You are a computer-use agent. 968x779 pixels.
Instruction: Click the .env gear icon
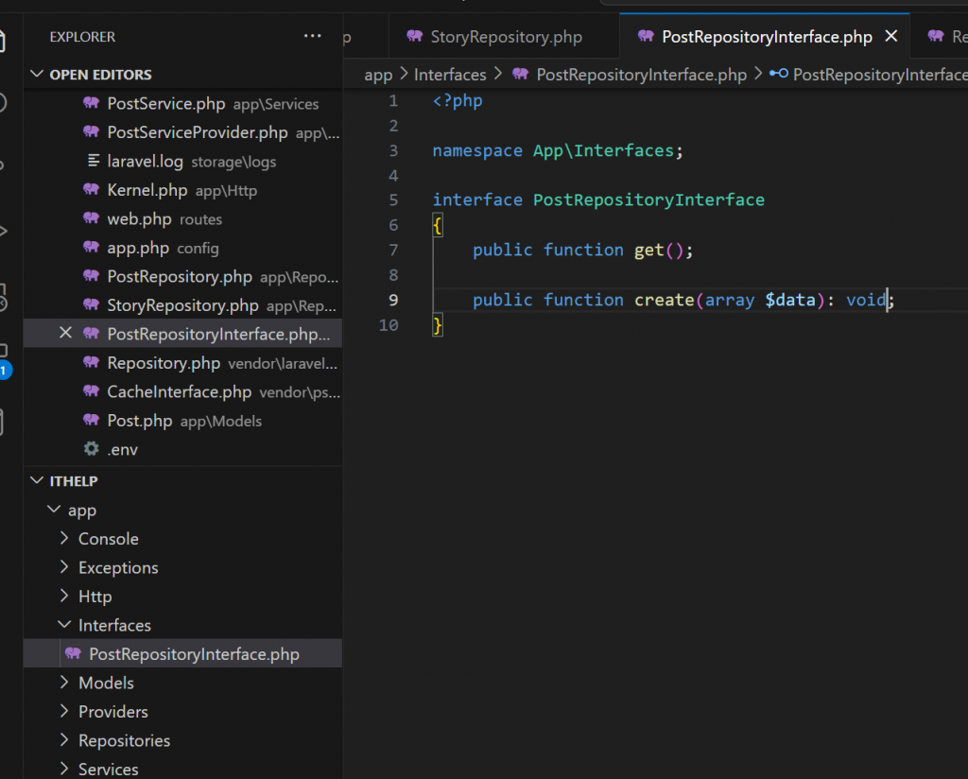coord(92,449)
